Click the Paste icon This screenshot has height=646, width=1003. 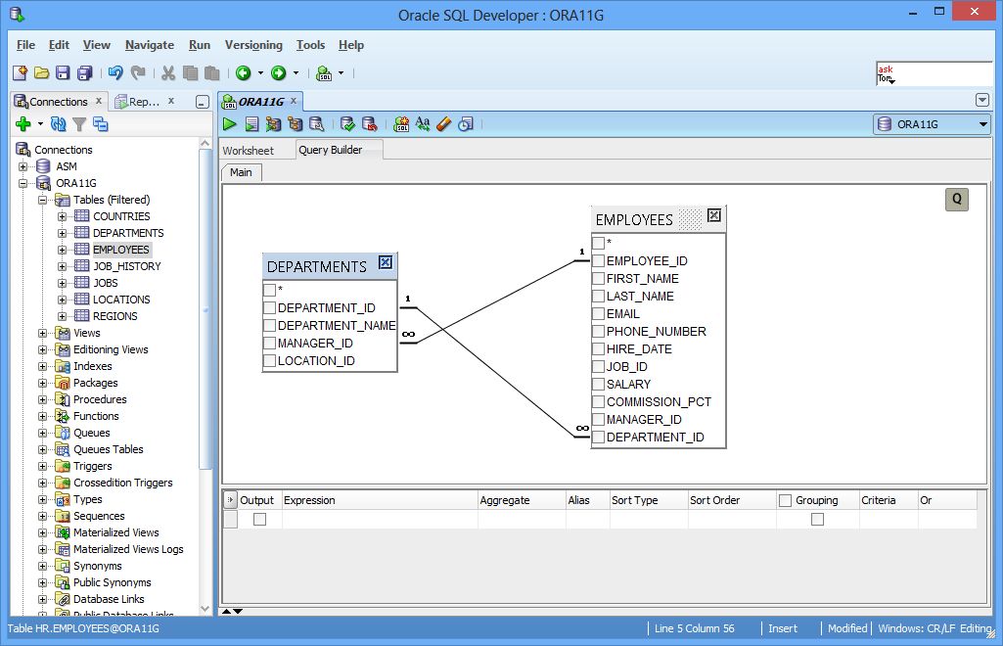click(211, 72)
